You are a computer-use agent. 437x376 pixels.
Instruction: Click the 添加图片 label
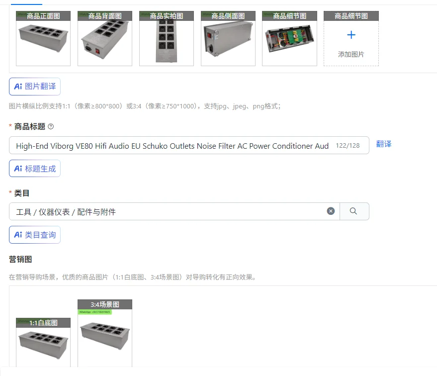point(351,54)
